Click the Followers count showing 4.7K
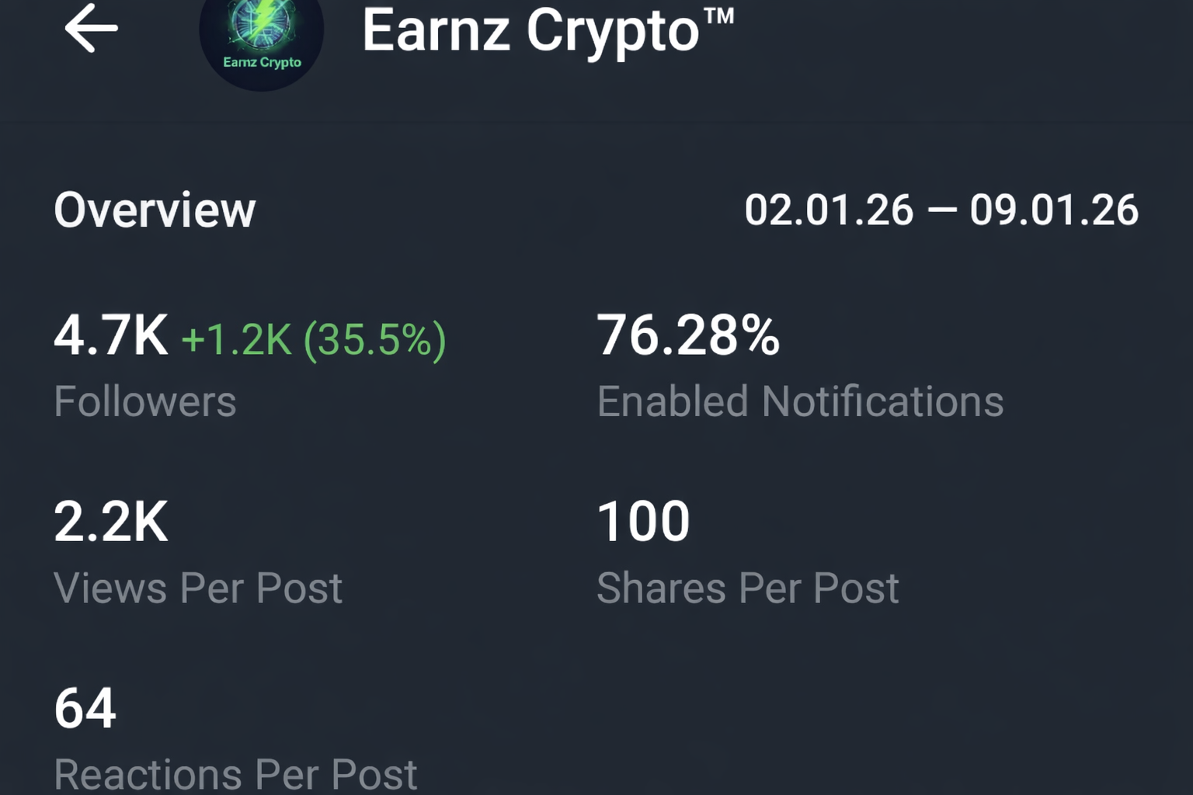Screen dimensions: 1193x795 tap(111, 337)
